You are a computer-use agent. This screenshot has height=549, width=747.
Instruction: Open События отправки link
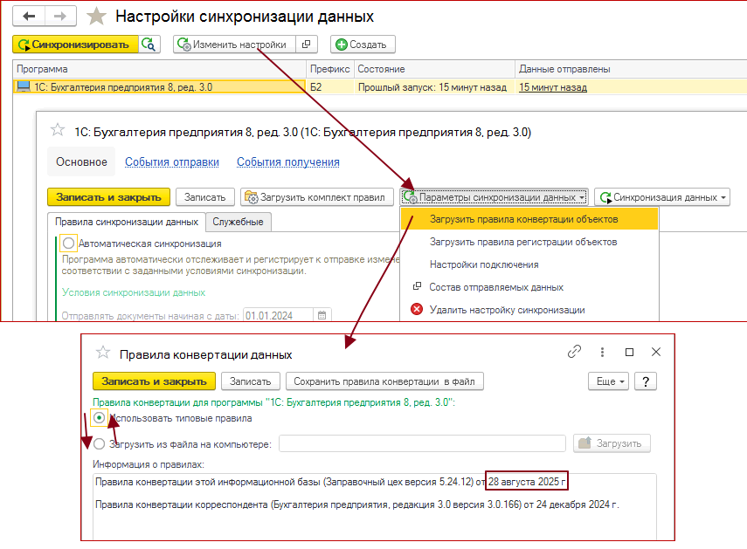(172, 161)
